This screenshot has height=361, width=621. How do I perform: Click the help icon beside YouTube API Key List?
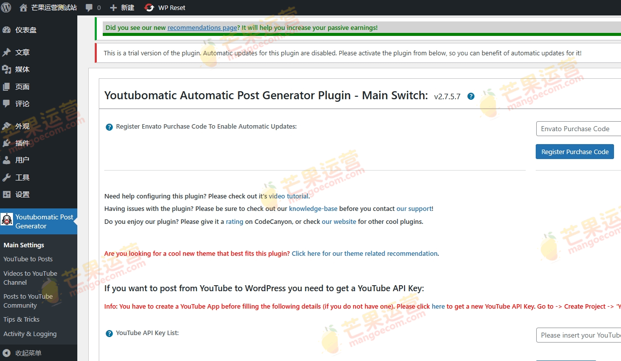coord(109,334)
